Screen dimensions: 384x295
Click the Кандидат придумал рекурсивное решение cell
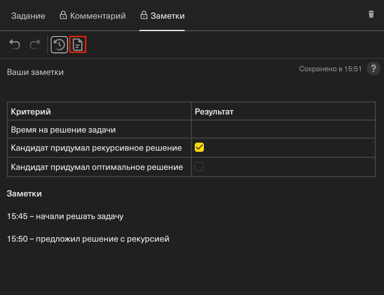coord(99,148)
